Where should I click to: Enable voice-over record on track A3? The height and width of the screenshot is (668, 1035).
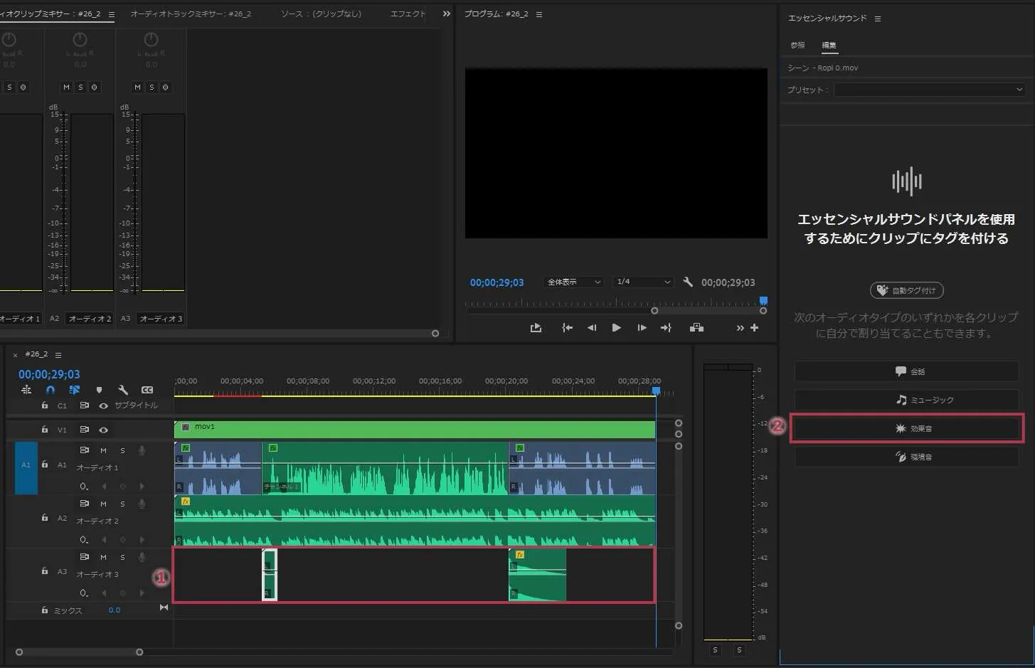(142, 557)
